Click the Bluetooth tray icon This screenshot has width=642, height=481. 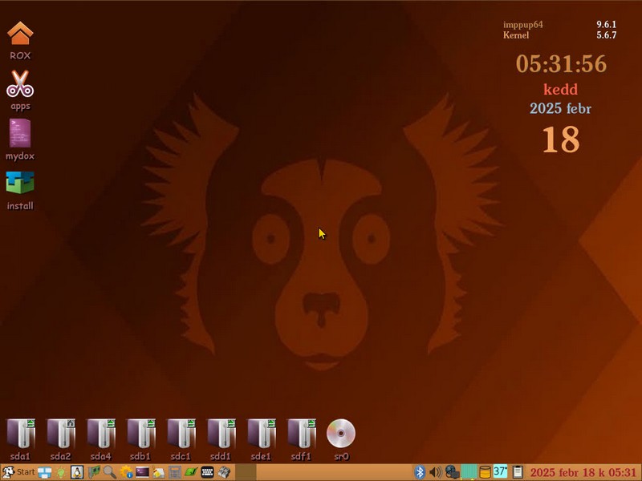(420, 472)
